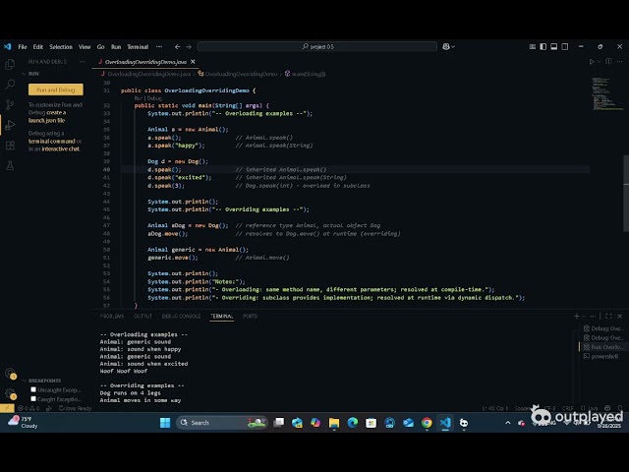The image size is (629, 472).
Task: Click the project search box in title bar
Action: (x=316, y=47)
